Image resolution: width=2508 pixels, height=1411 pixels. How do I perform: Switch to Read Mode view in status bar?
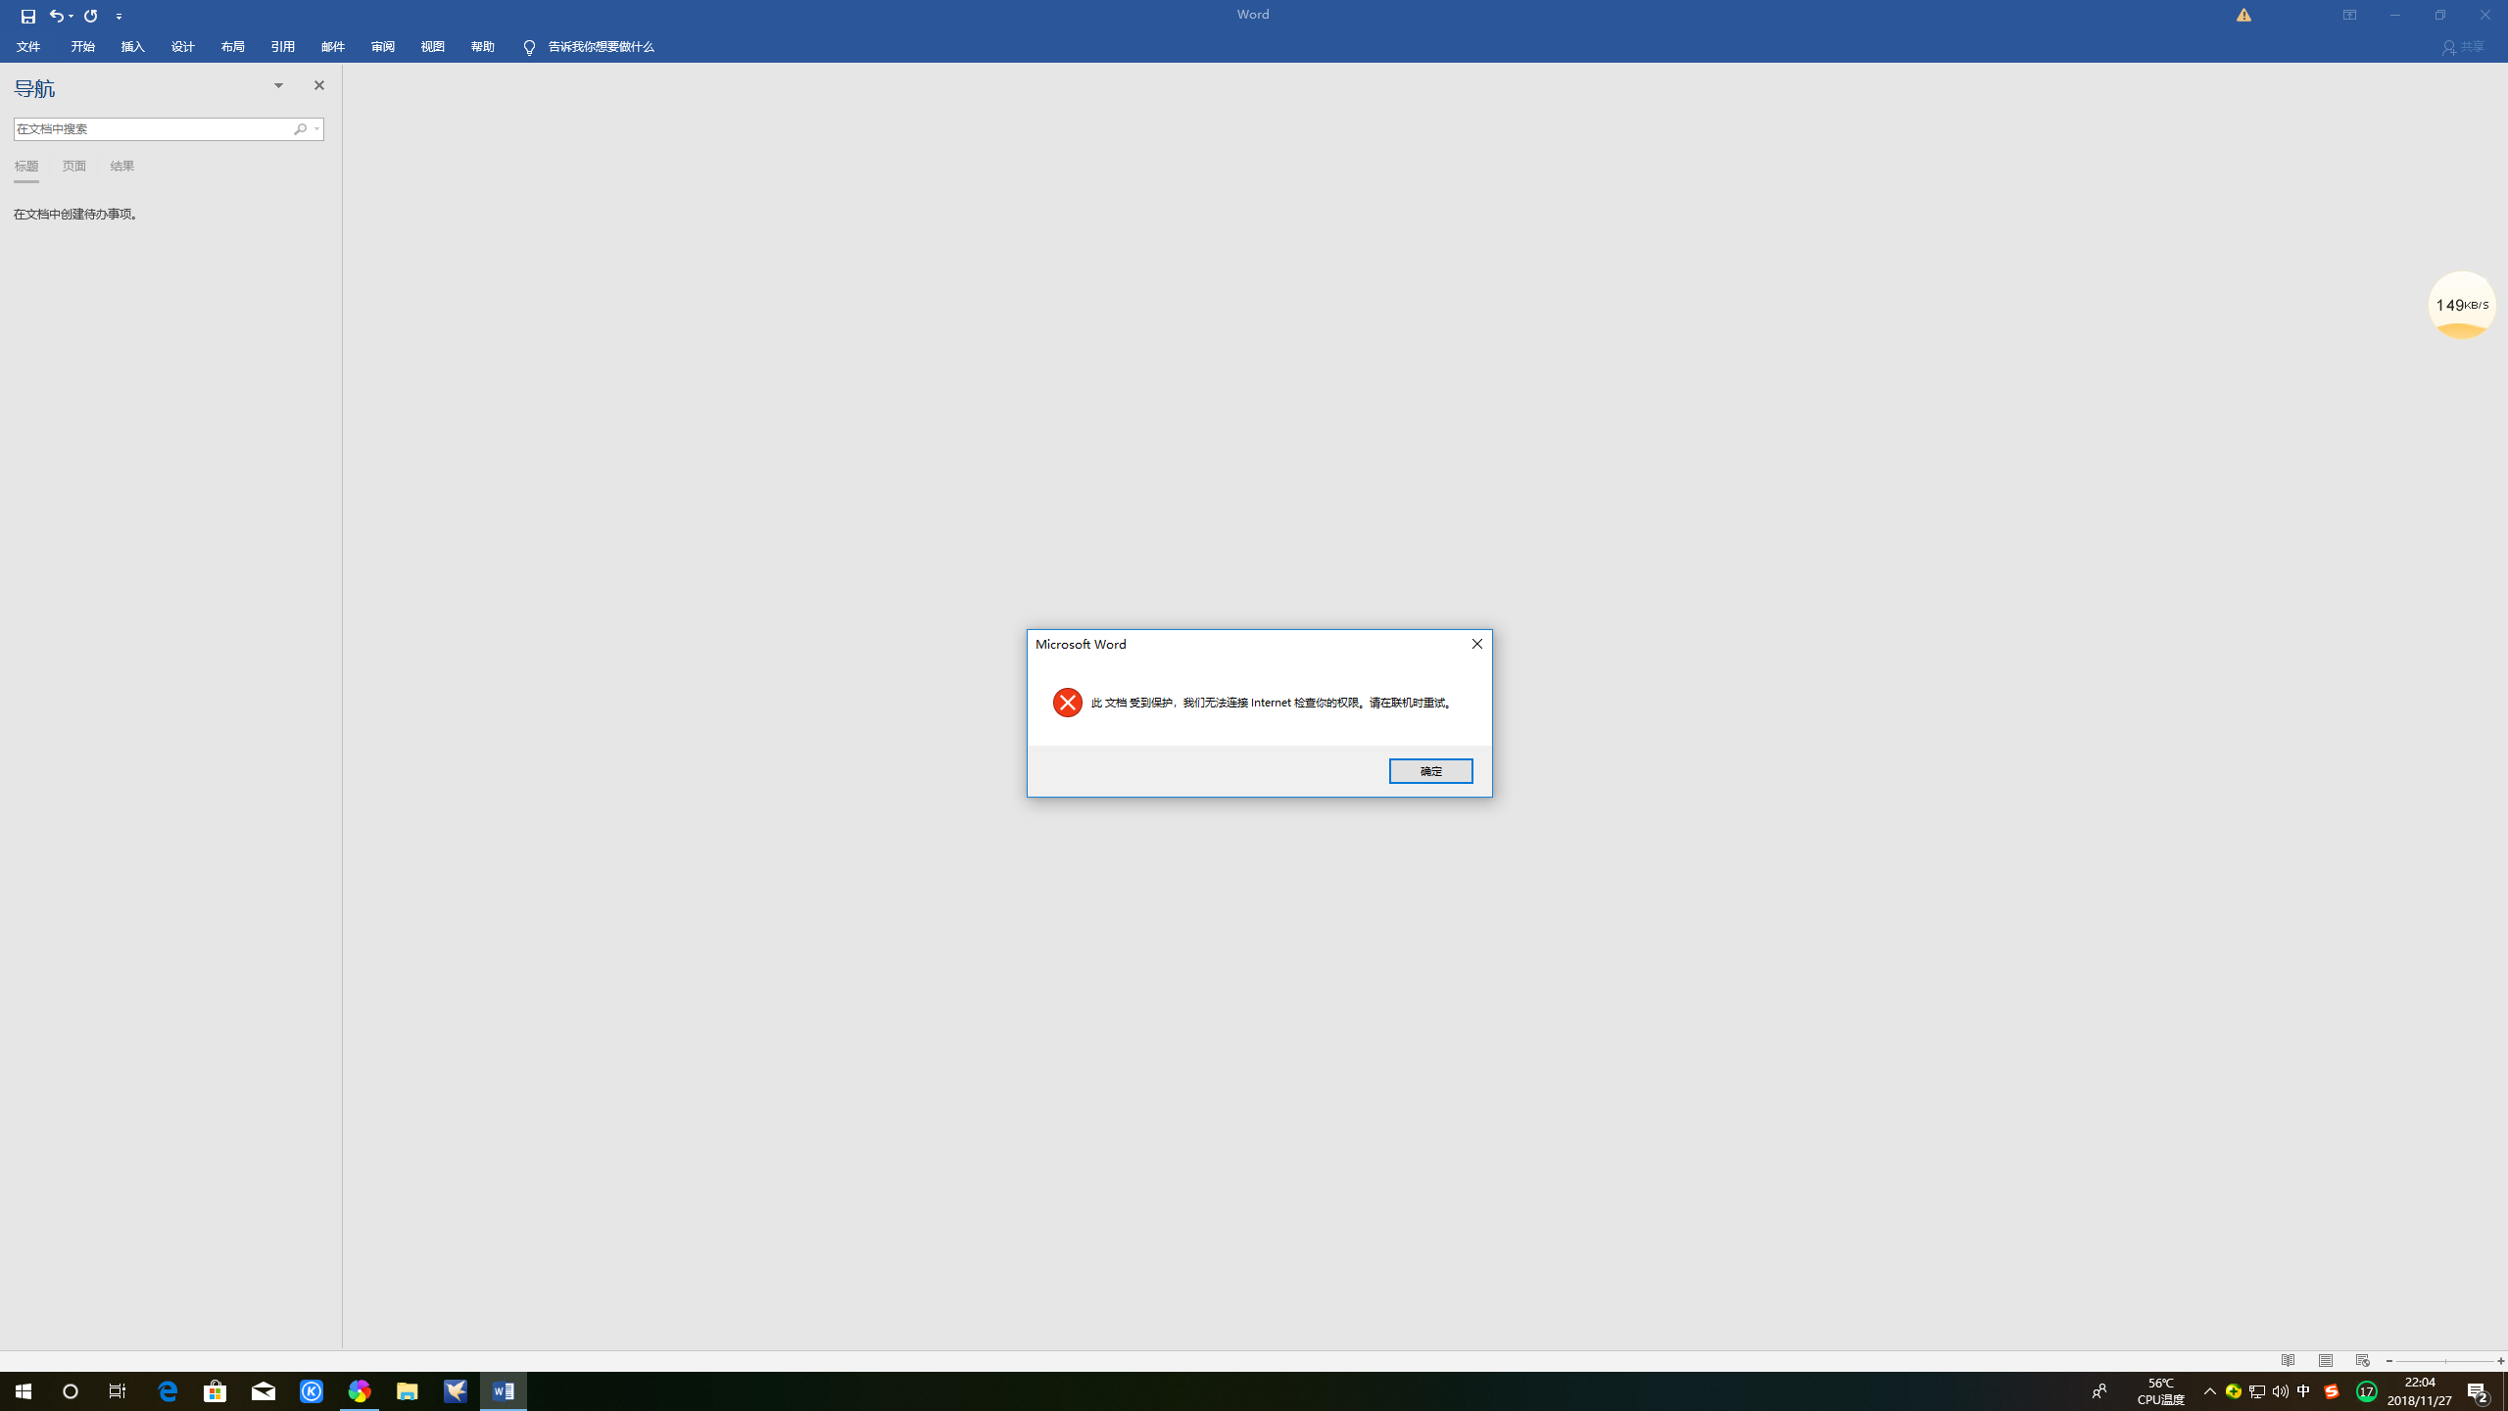(2288, 1361)
